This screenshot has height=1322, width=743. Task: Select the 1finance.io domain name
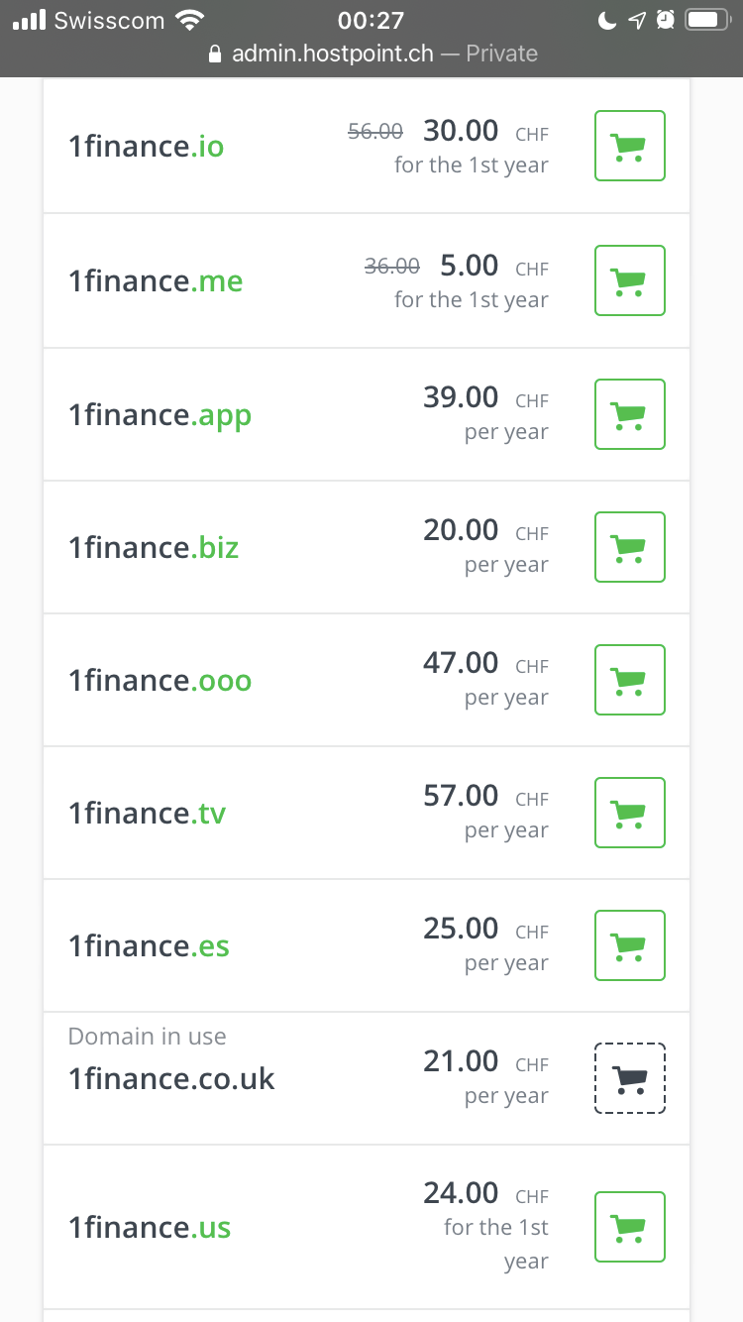click(147, 147)
